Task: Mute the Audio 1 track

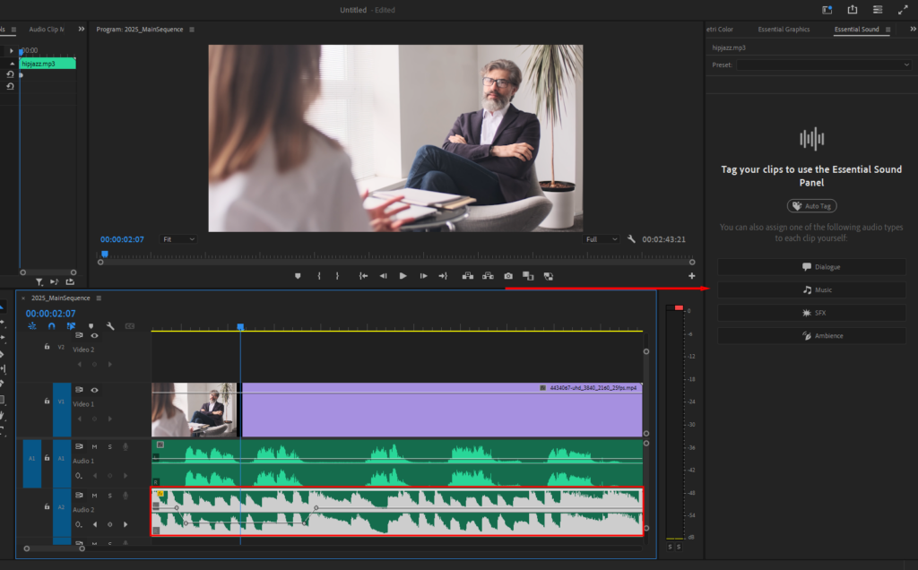Action: point(94,446)
